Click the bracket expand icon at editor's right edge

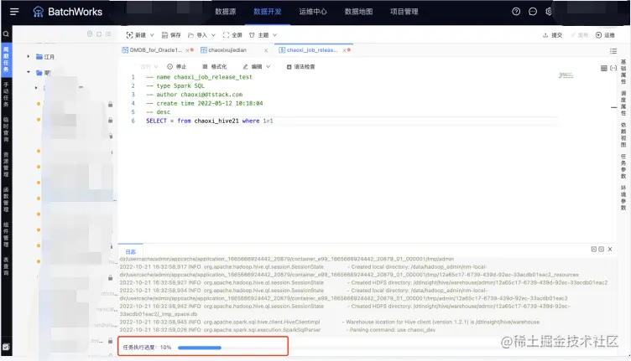[x=613, y=69]
